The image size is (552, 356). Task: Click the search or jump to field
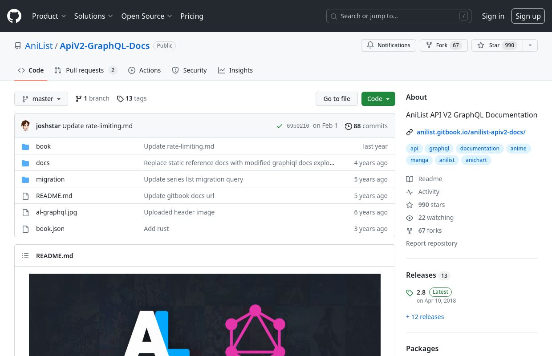click(x=398, y=16)
